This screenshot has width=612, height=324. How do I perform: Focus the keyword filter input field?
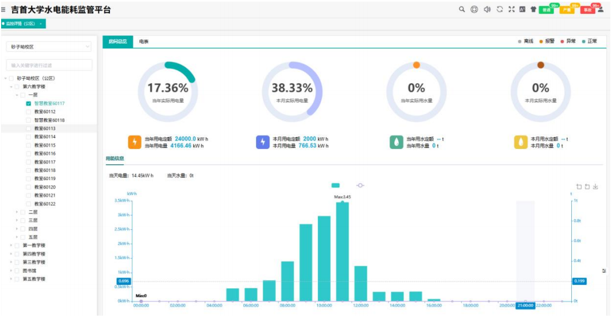[x=49, y=65]
